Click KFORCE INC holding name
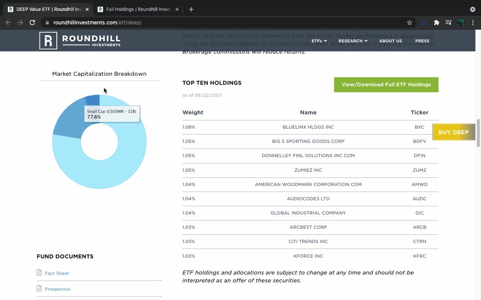The width and height of the screenshot is (481, 300). tap(308, 256)
